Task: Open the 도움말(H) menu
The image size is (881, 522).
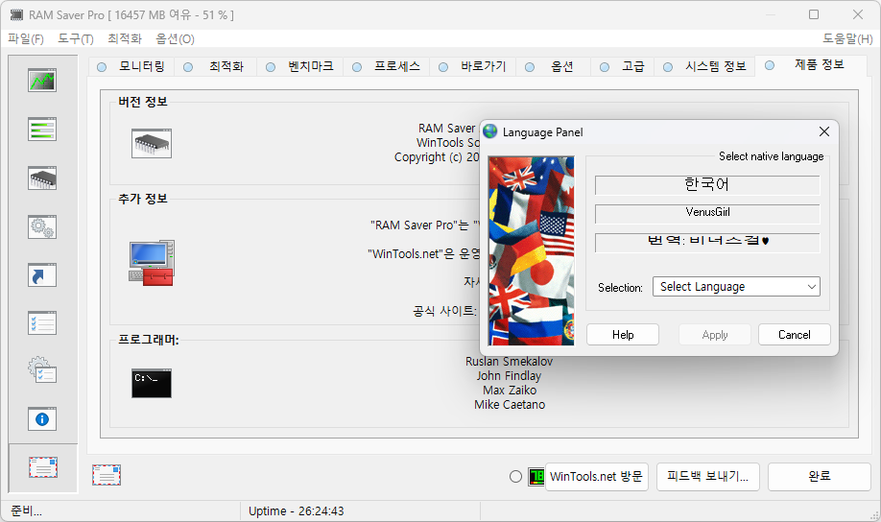Action: (x=847, y=38)
